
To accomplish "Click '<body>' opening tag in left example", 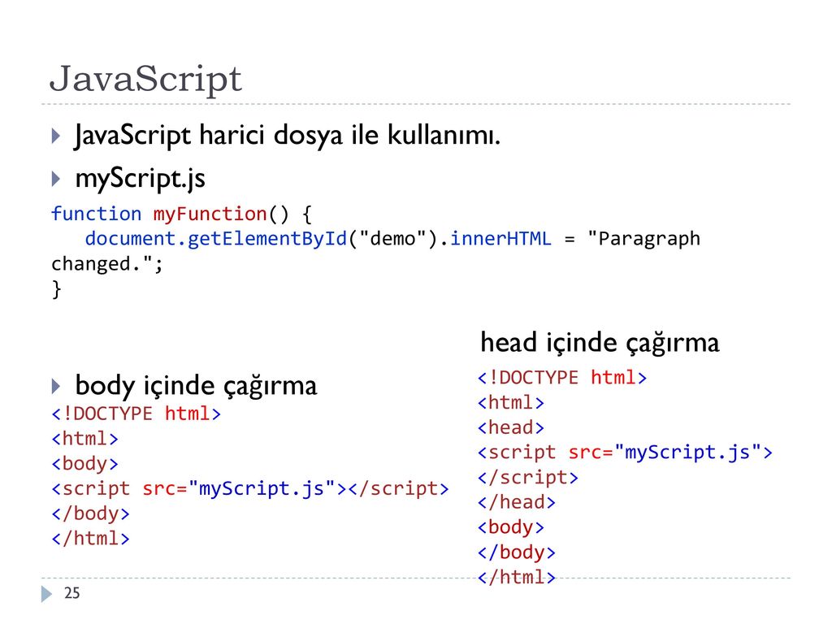I will (84, 464).
